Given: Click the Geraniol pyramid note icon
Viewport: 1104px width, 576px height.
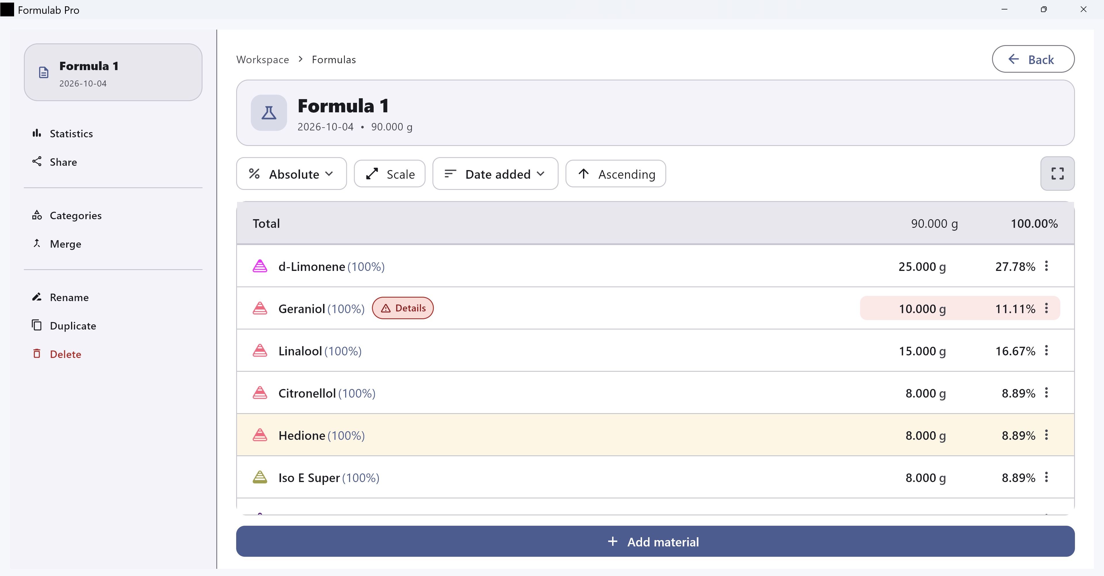Looking at the screenshot, I should click(x=260, y=308).
